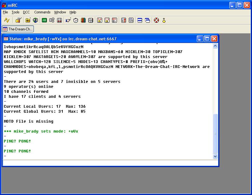Open the Window menu
The image size is (252, 195).
(60, 12)
